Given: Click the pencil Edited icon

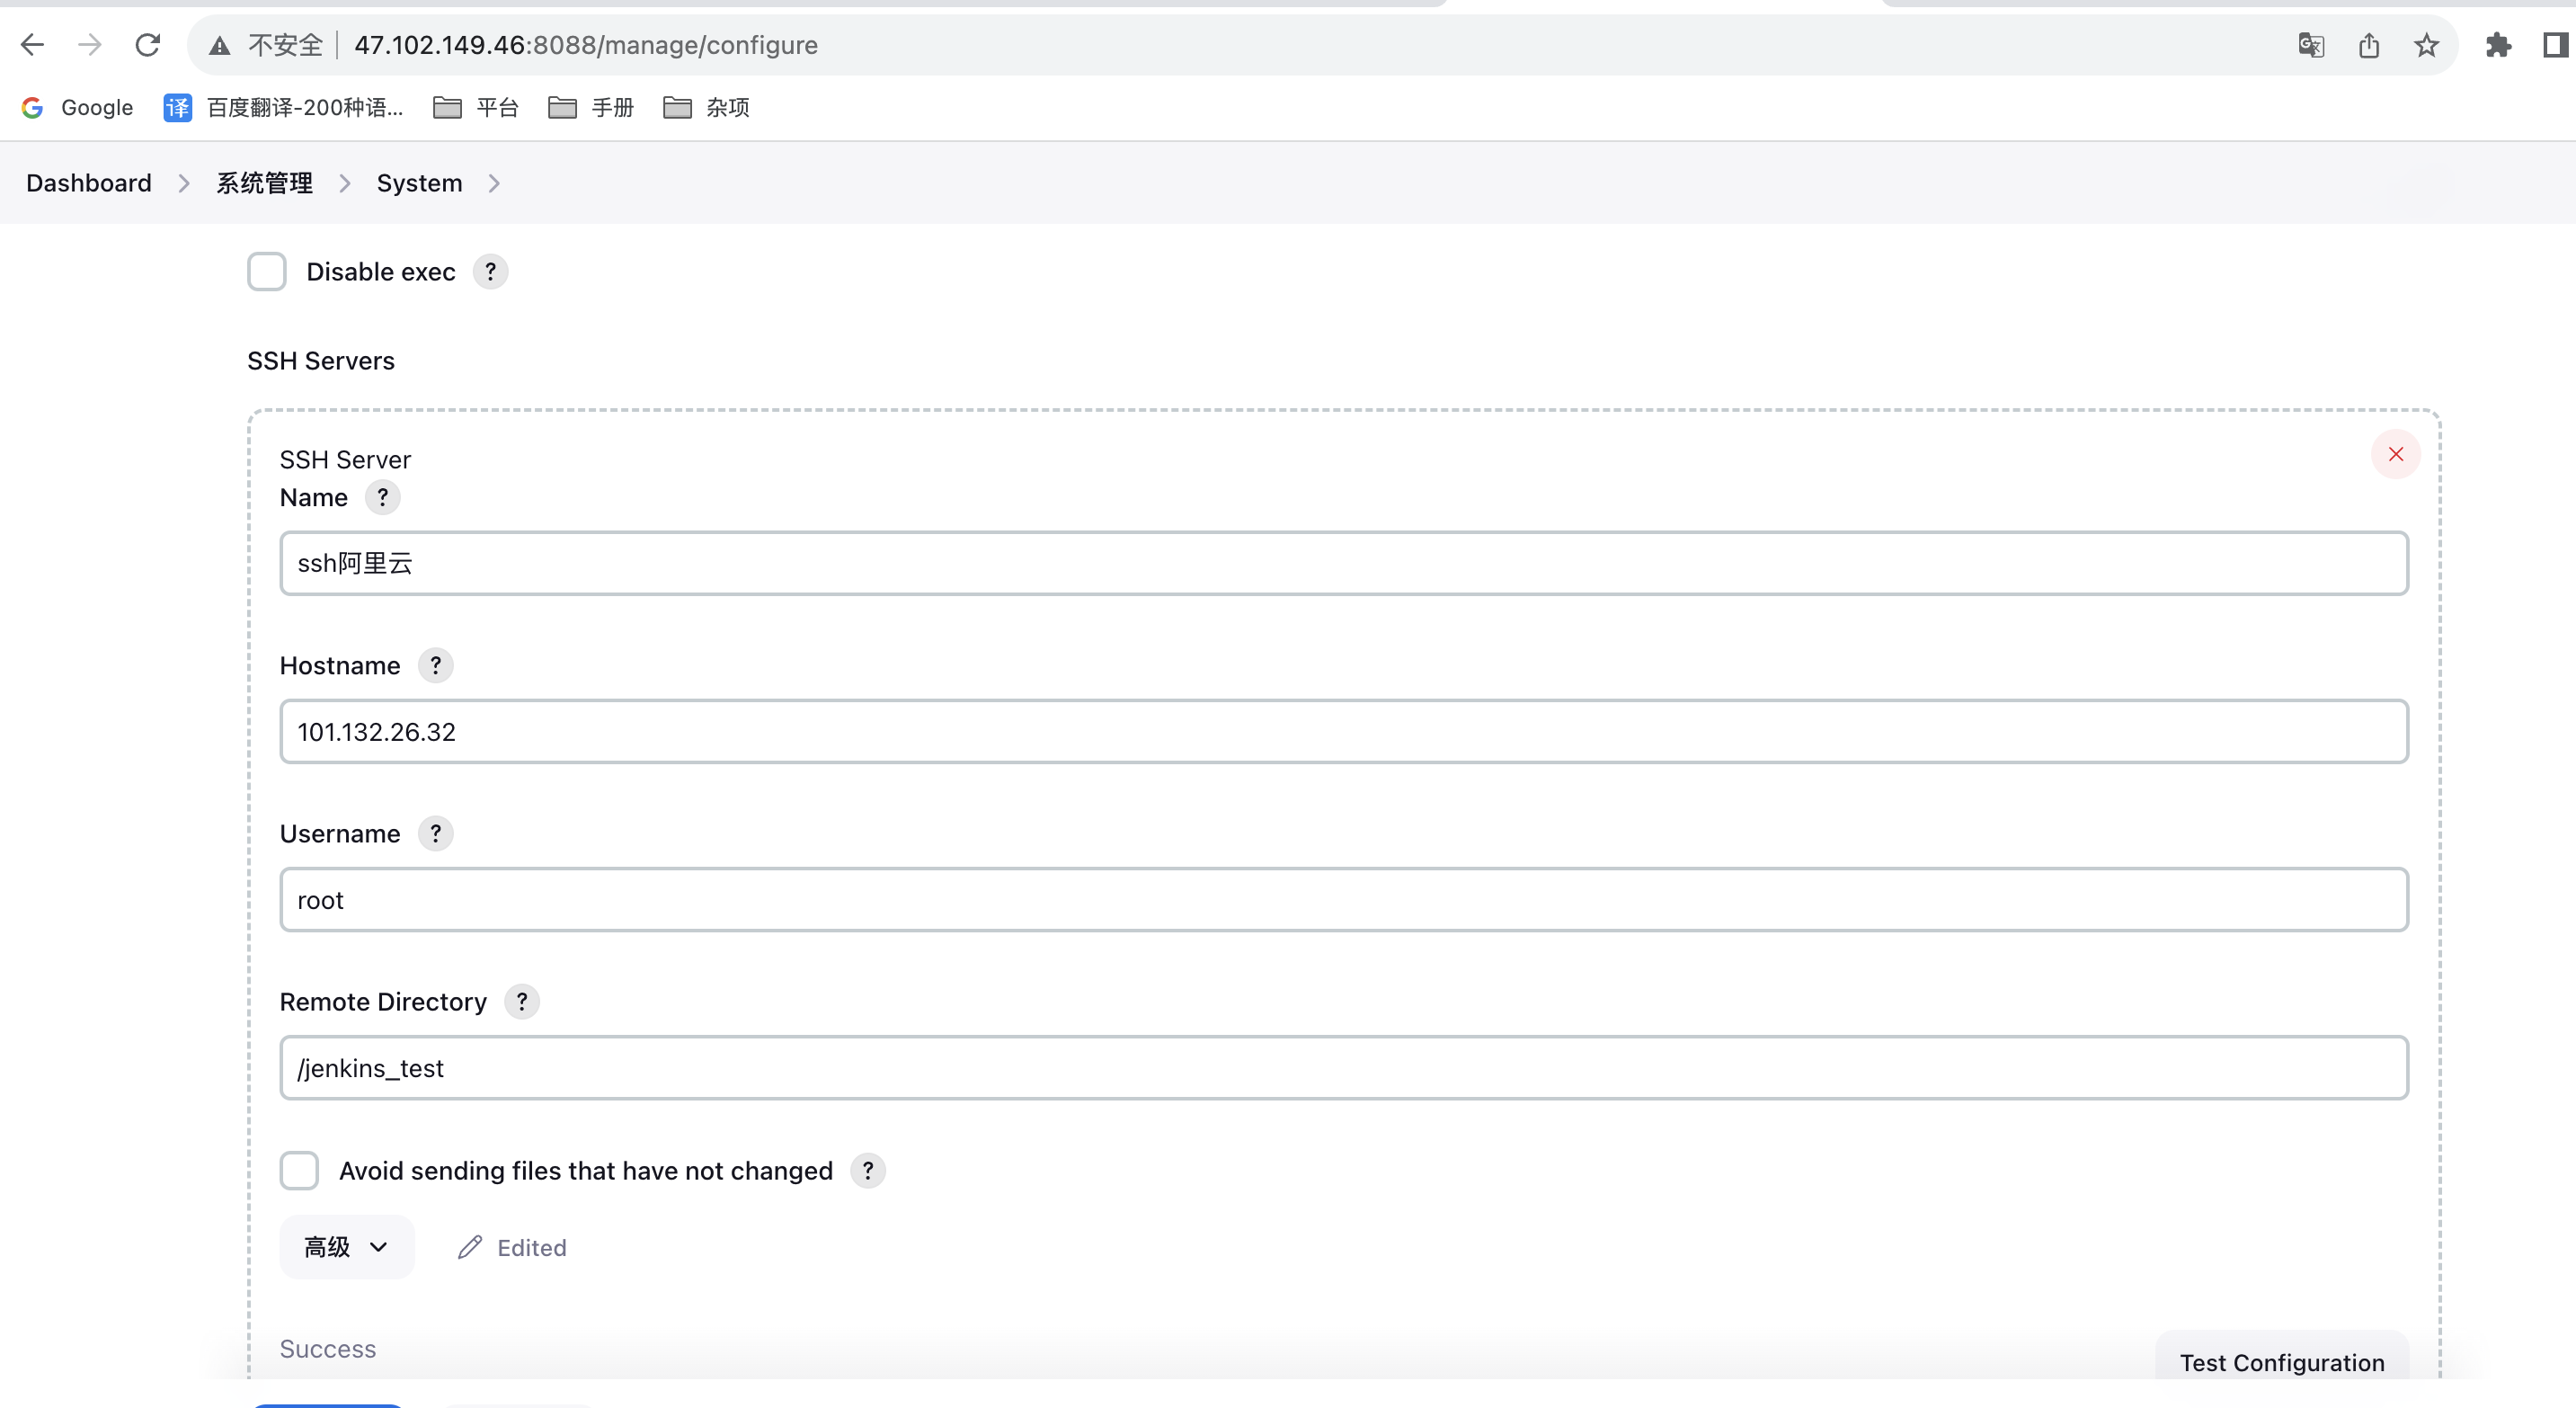Looking at the screenshot, I should tap(468, 1247).
